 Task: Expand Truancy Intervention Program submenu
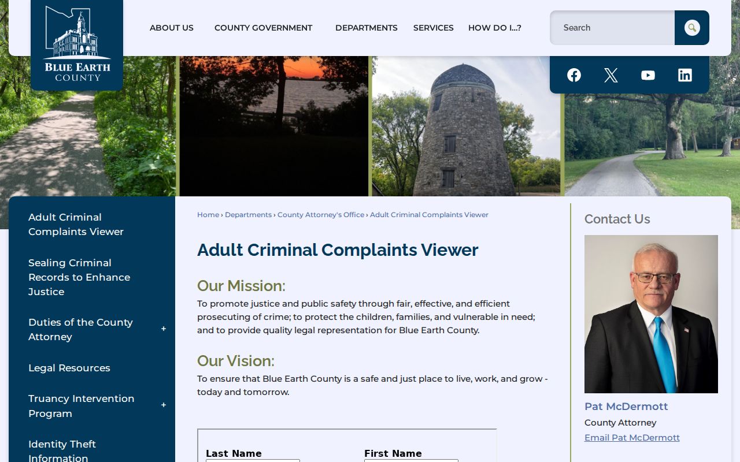point(164,405)
